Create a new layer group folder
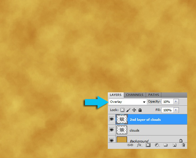This screenshot has height=158, width=196. (x=165, y=145)
